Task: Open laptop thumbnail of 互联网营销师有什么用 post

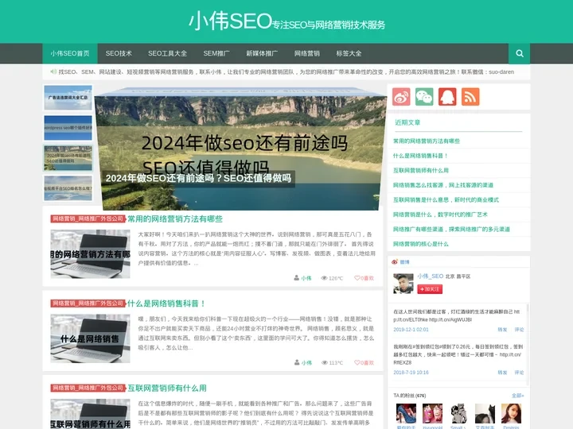Action: pyautogui.click(x=90, y=414)
